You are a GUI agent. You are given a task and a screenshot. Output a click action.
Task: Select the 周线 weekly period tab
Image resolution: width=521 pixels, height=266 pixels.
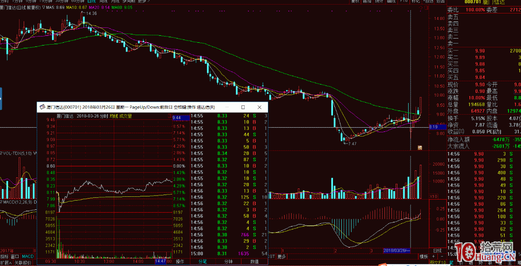pyautogui.click(x=104, y=1)
